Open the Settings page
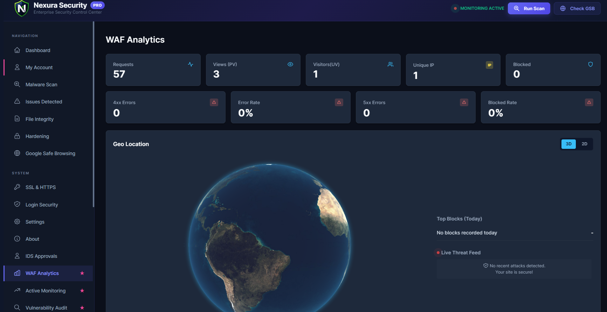Screen dimensions: 607x312 (x=48, y=222)
